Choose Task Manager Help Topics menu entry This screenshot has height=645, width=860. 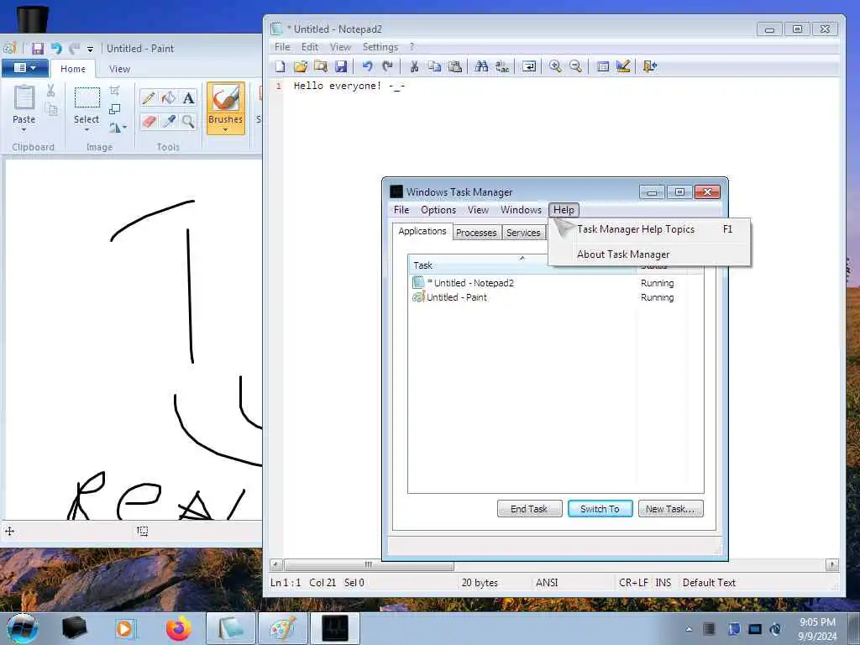(x=650, y=229)
